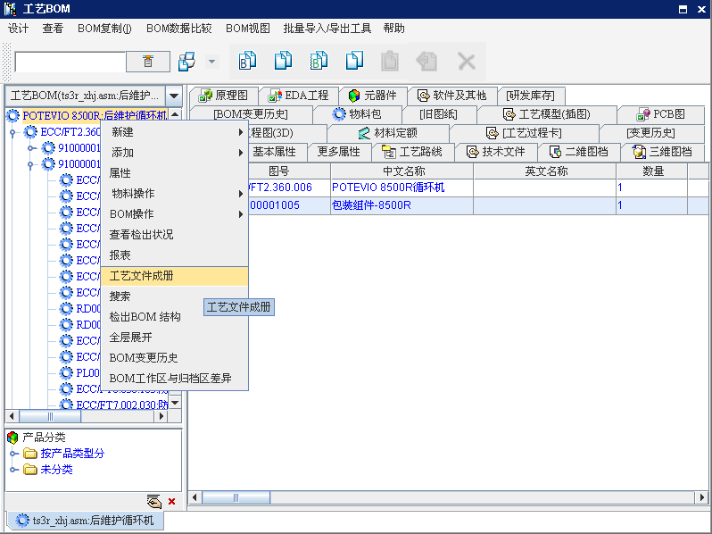The height and width of the screenshot is (534, 712).
Task: Click the hand icon below product classification panel
Action: click(153, 501)
